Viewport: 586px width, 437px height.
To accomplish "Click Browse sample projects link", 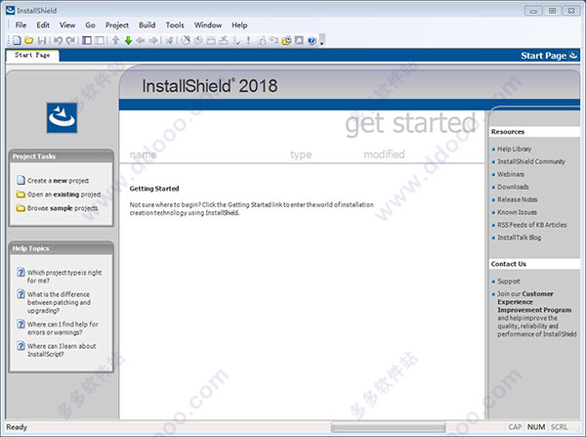I will tap(63, 208).
